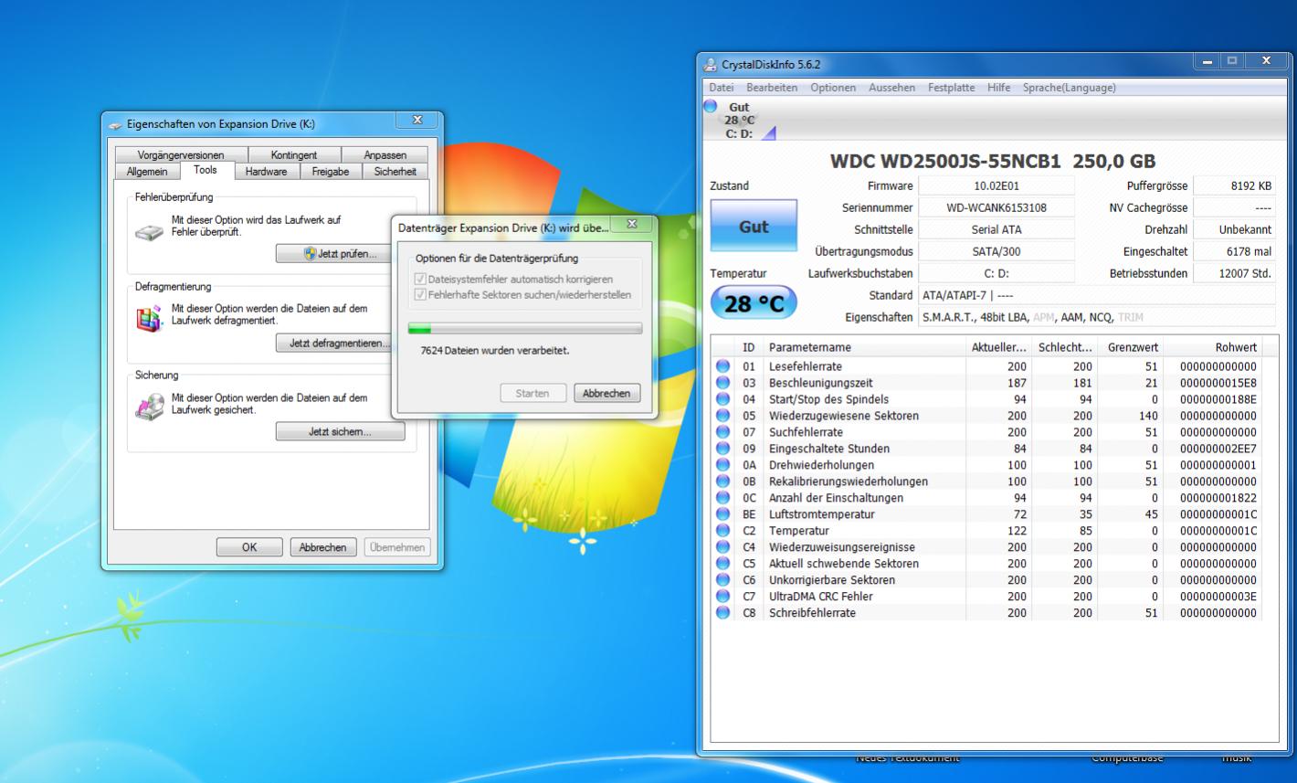Image resolution: width=1297 pixels, height=783 pixels.
Task: Switch to the Hardware tab
Action: pyautogui.click(x=266, y=172)
